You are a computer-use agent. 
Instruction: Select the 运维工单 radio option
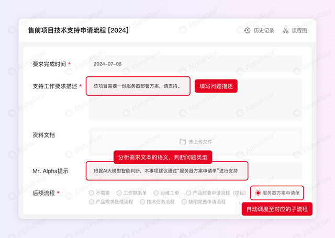pos(157,193)
